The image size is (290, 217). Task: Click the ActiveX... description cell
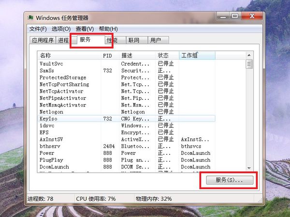click(135, 139)
